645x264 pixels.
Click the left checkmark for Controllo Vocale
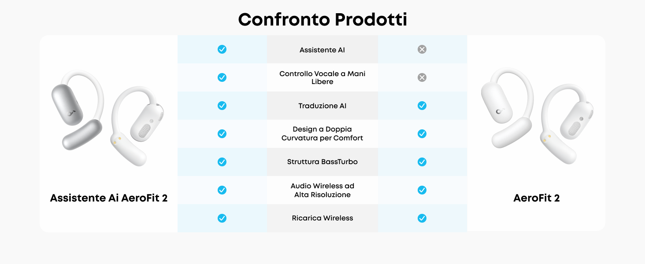click(222, 77)
